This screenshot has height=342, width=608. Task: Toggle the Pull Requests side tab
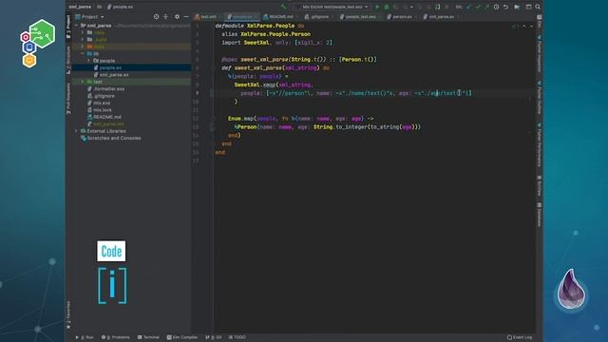(x=68, y=99)
